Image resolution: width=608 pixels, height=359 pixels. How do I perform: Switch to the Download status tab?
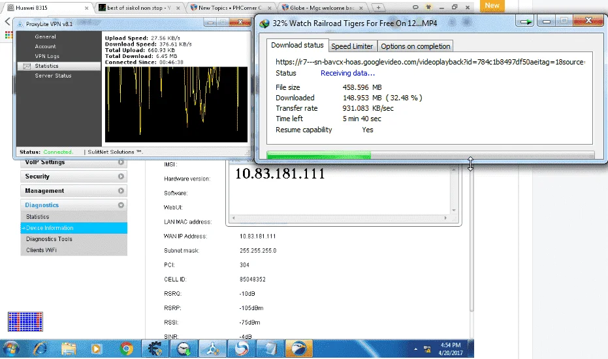[x=297, y=45]
